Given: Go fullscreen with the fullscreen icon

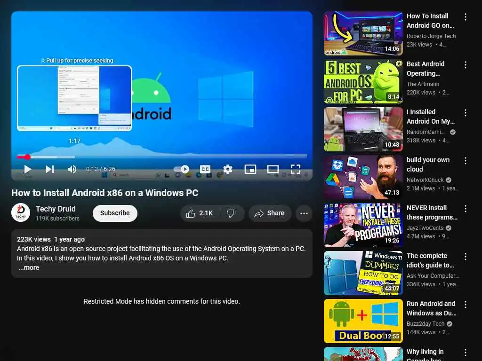Looking at the screenshot, I should click(x=296, y=169).
